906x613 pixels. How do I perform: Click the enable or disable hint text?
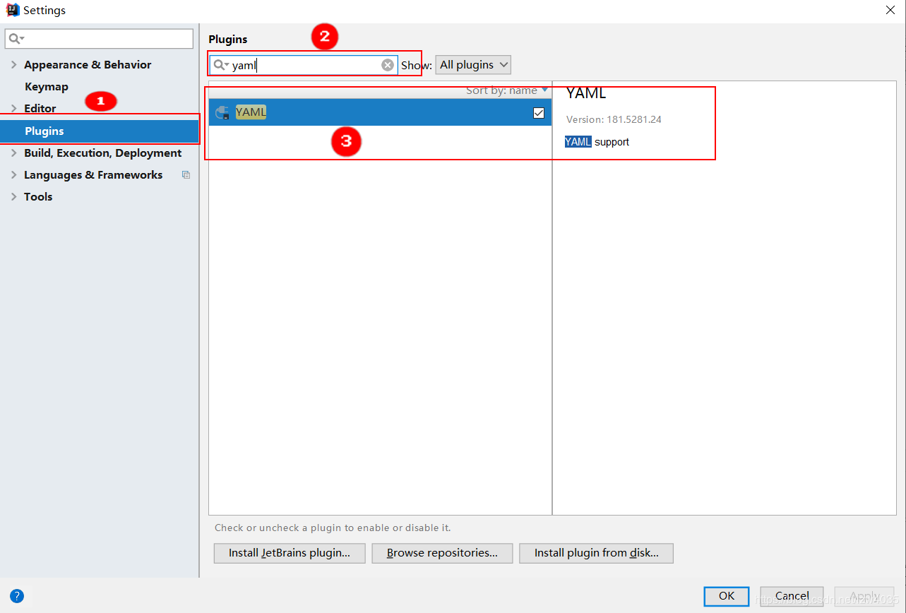pyautogui.click(x=333, y=528)
